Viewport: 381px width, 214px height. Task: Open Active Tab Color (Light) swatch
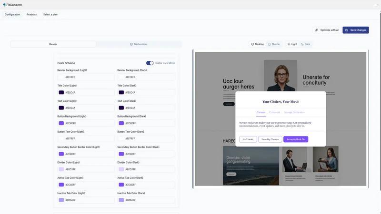click(61, 185)
